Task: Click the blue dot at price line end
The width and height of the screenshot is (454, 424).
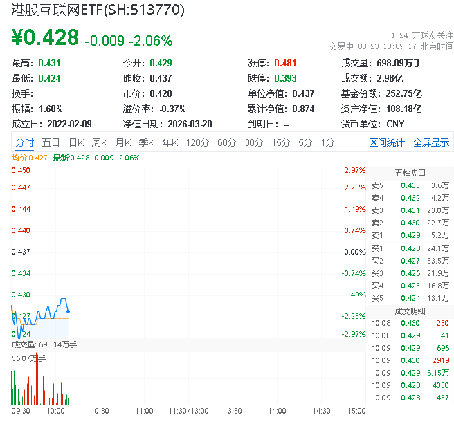Action: coord(68,312)
